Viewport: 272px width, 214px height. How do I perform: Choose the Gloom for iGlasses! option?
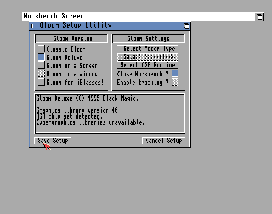[x=41, y=82]
